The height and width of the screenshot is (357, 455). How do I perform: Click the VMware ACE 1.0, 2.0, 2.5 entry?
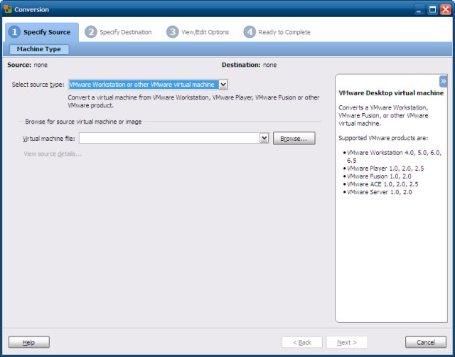382,184
